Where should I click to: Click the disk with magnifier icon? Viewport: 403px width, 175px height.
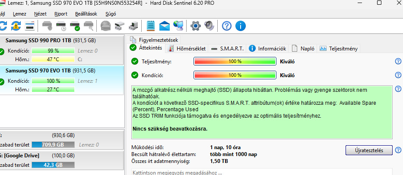pyautogui.click(x=89, y=26)
